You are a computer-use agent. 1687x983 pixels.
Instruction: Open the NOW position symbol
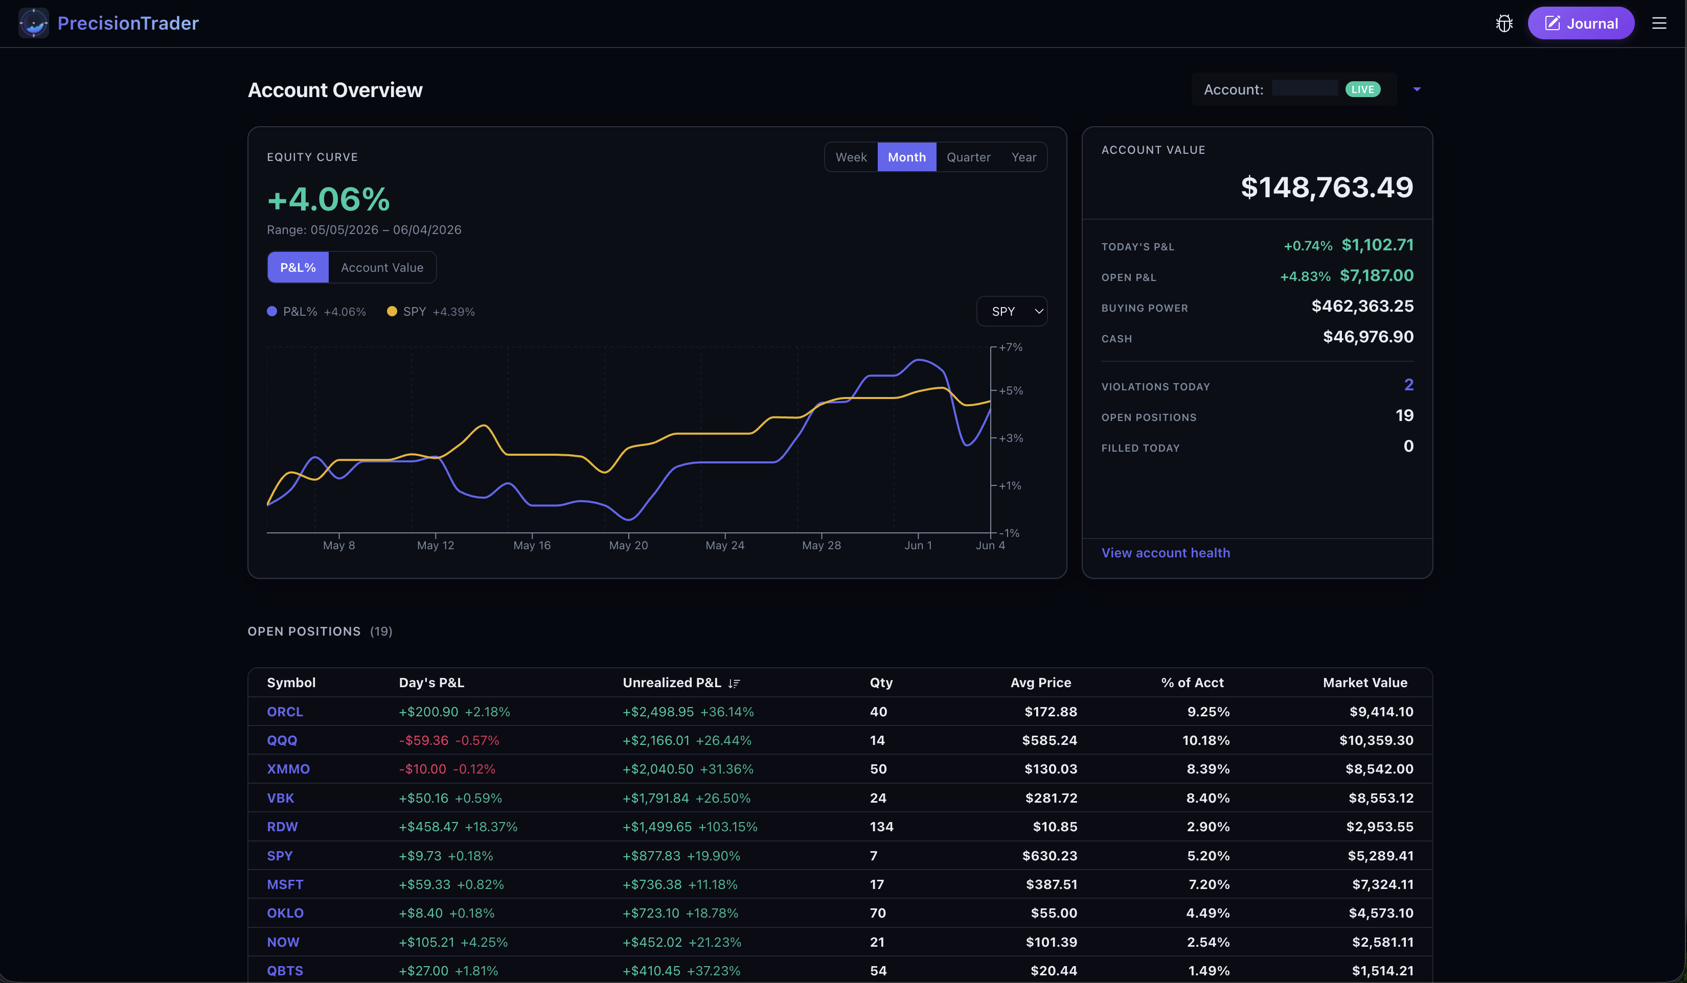click(x=283, y=942)
